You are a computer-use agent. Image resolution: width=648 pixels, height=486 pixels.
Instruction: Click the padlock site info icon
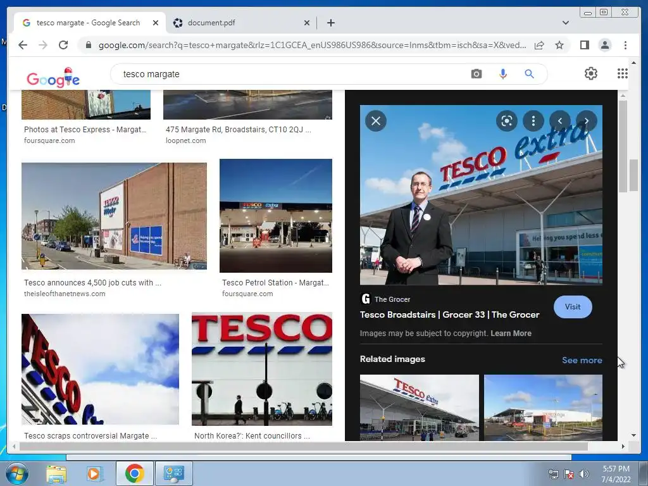(x=88, y=45)
